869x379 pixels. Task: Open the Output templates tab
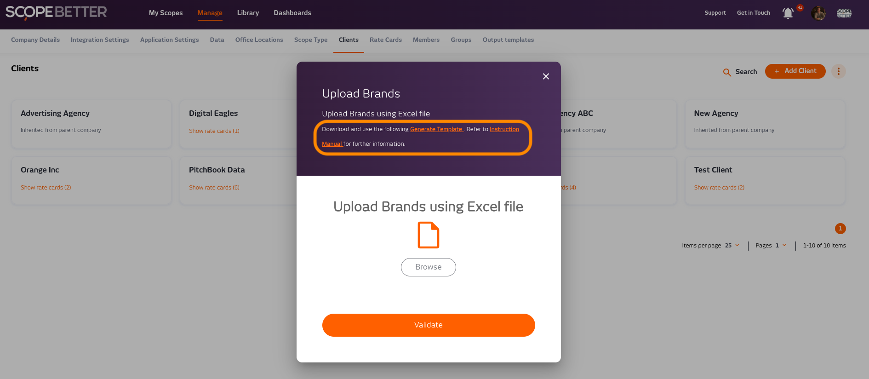click(508, 40)
